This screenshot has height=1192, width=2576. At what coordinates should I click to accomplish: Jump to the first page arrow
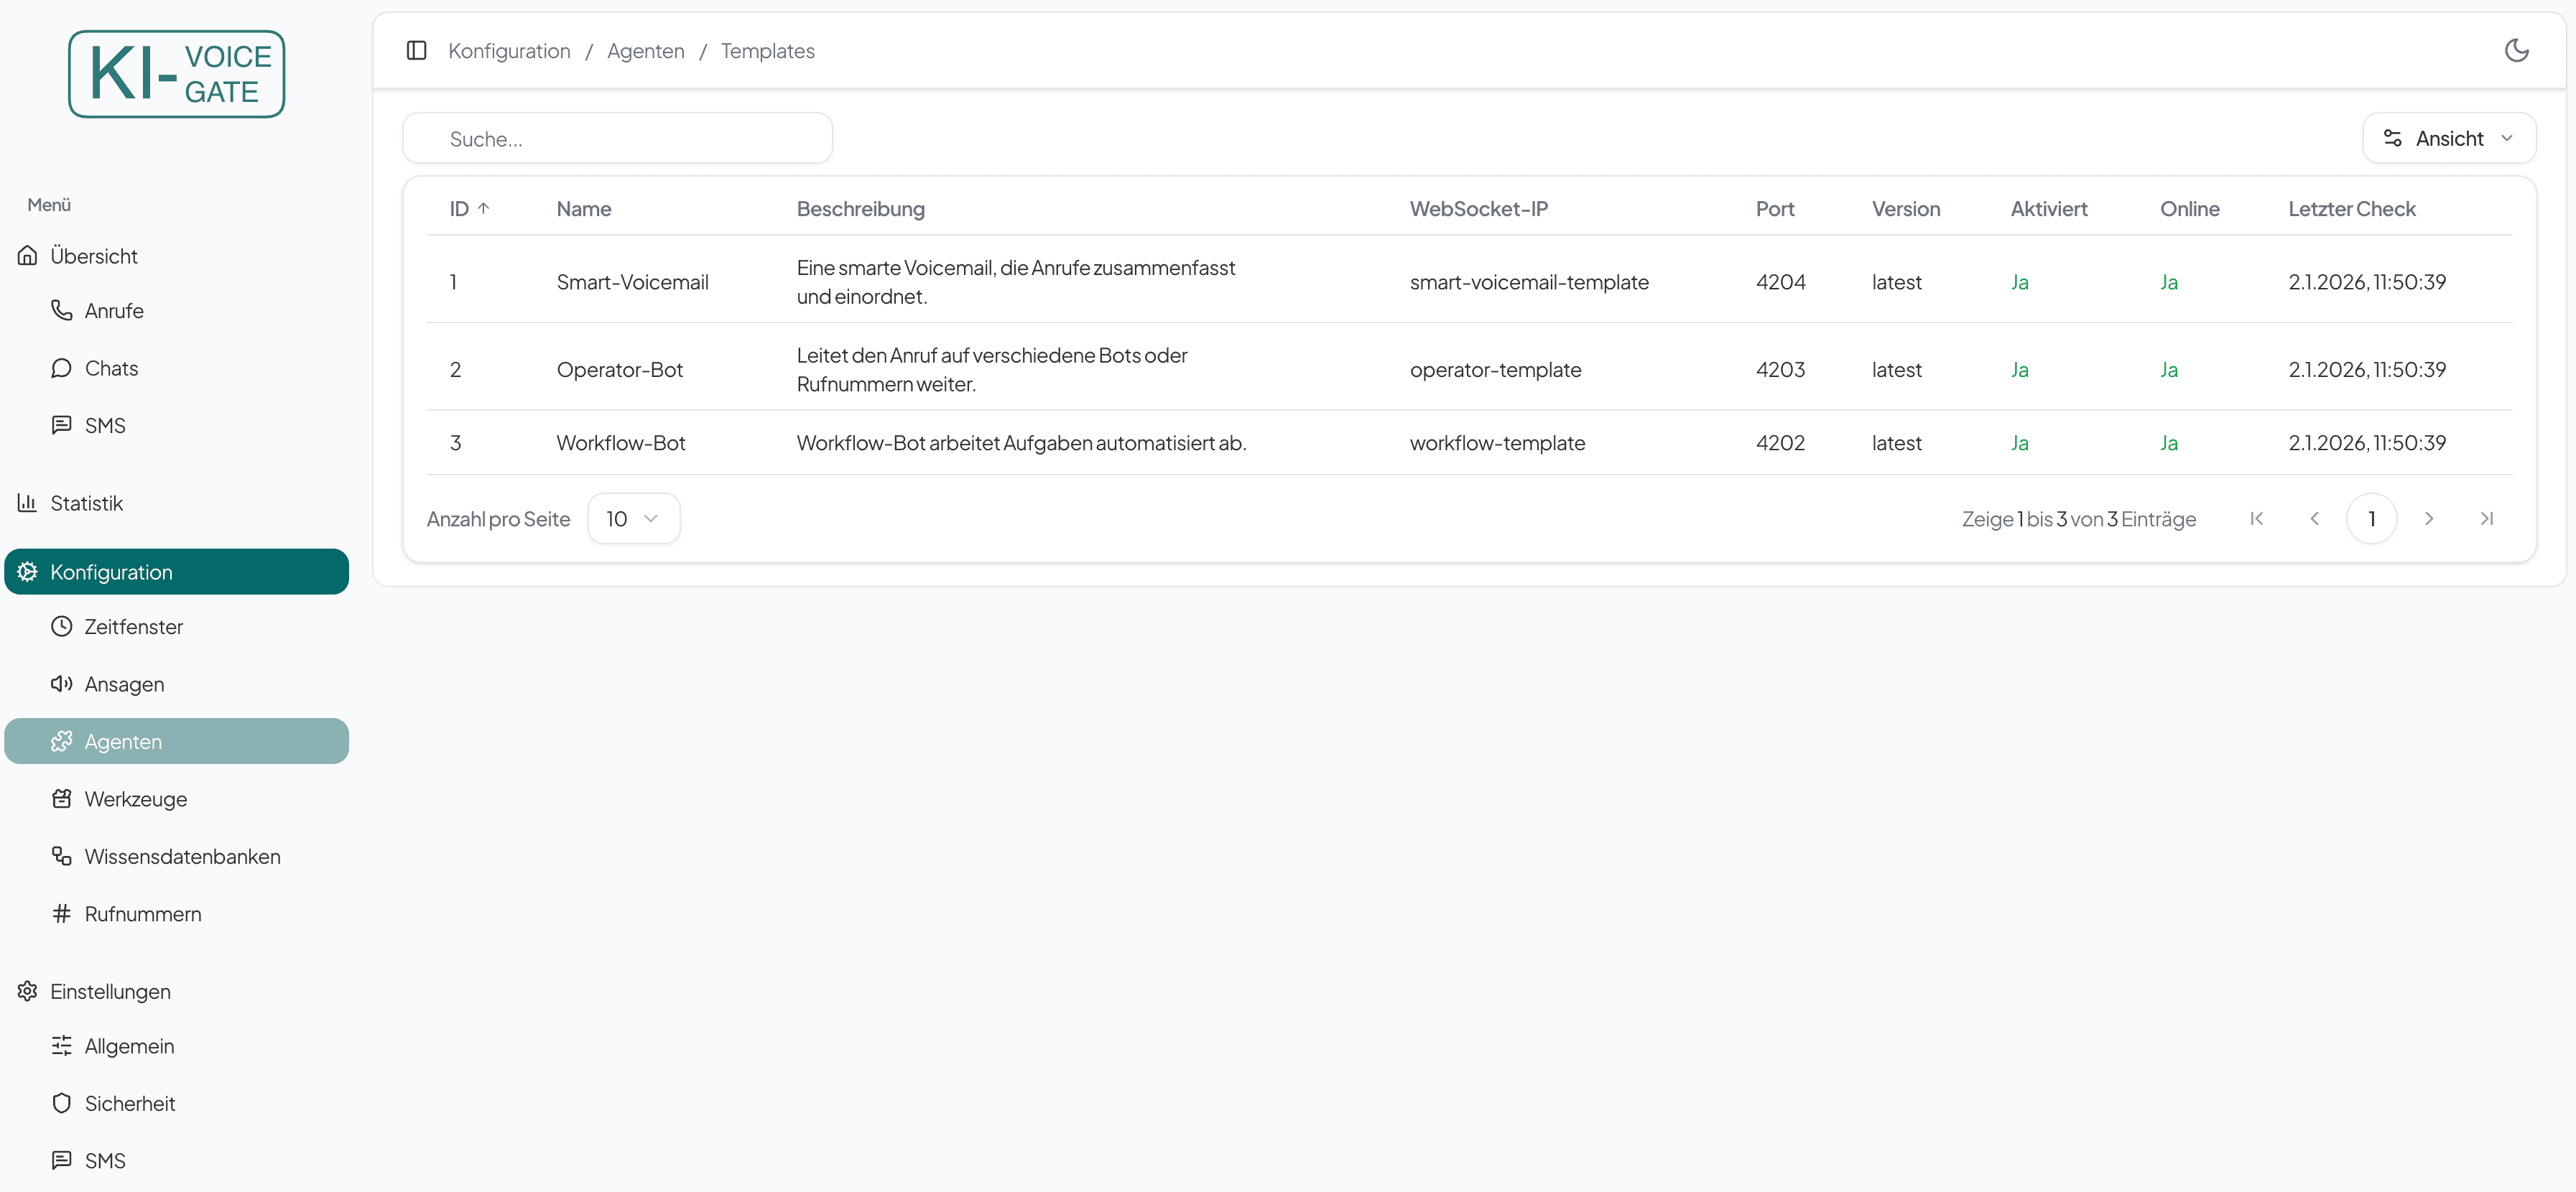pos(2256,518)
